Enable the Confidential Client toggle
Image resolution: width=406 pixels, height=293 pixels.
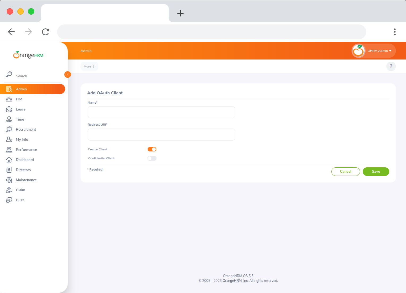[x=152, y=158]
